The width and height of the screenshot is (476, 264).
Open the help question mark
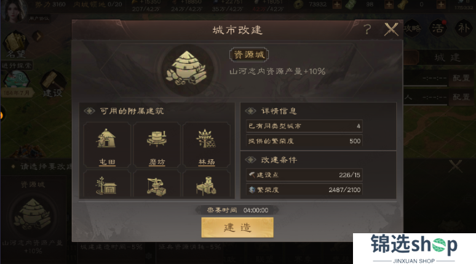pyautogui.click(x=367, y=30)
